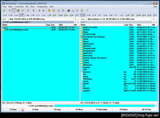Screen dimensions: 160x118
Task: Select drive f in right panel drive bar
Action: coord(99,15)
